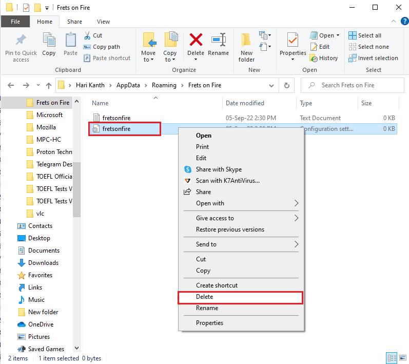Click Invert selection in ribbon
This screenshot has height=364, width=409.
coord(373,58)
